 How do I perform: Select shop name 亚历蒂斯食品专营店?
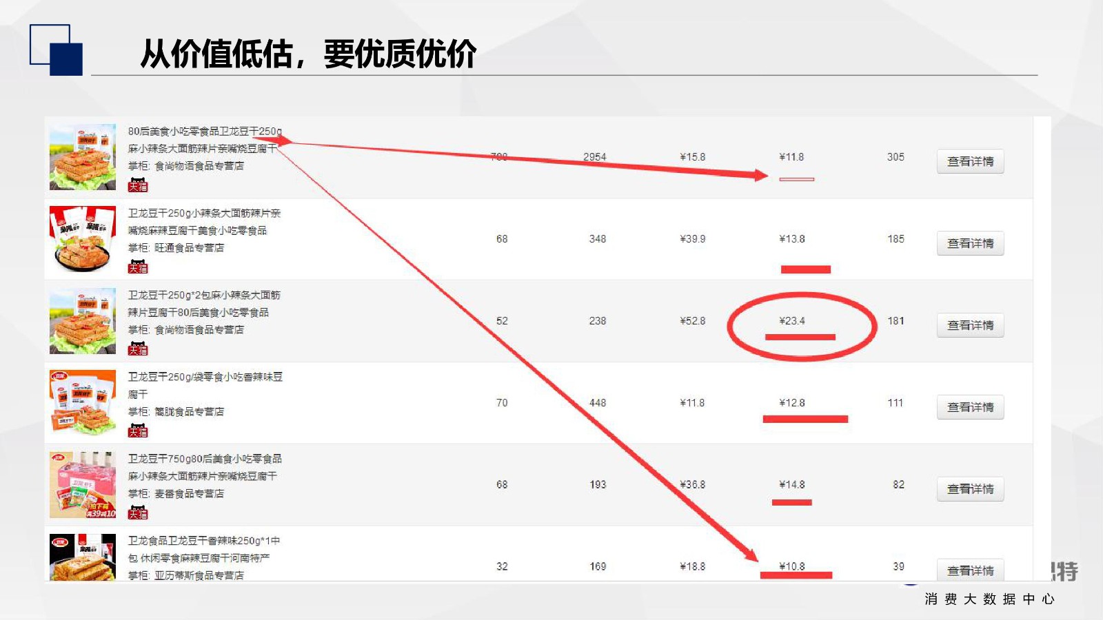199,575
